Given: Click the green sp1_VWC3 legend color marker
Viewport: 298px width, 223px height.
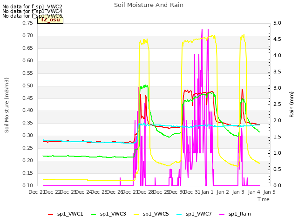Looking at the screenshot, I should coord(93,215).
